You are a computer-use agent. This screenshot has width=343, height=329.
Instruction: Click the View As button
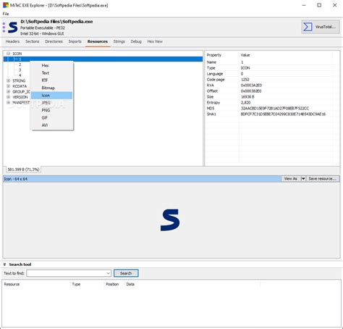[291, 179]
